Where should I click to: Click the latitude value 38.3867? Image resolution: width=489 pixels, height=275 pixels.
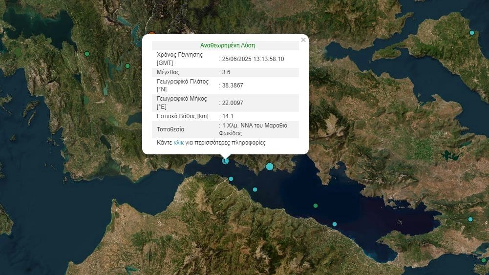point(233,85)
